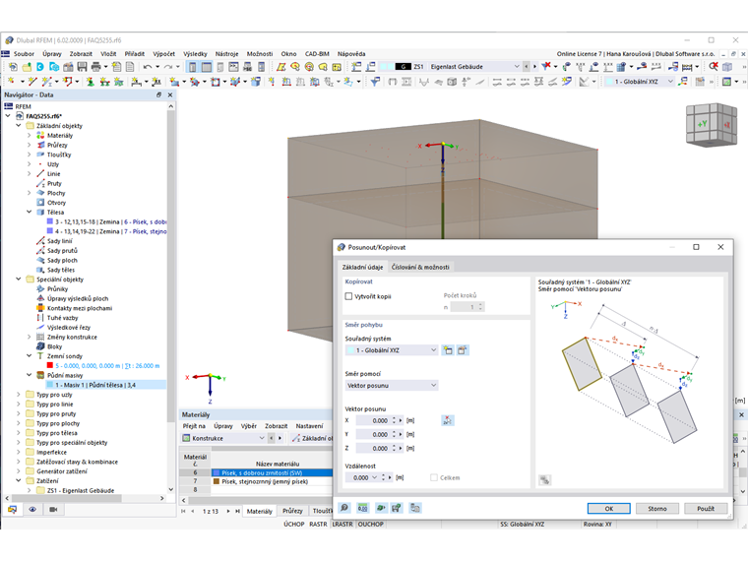Click the edit coordinate system icon in dialog
Viewport: 748px width, 561px height.
click(x=463, y=350)
